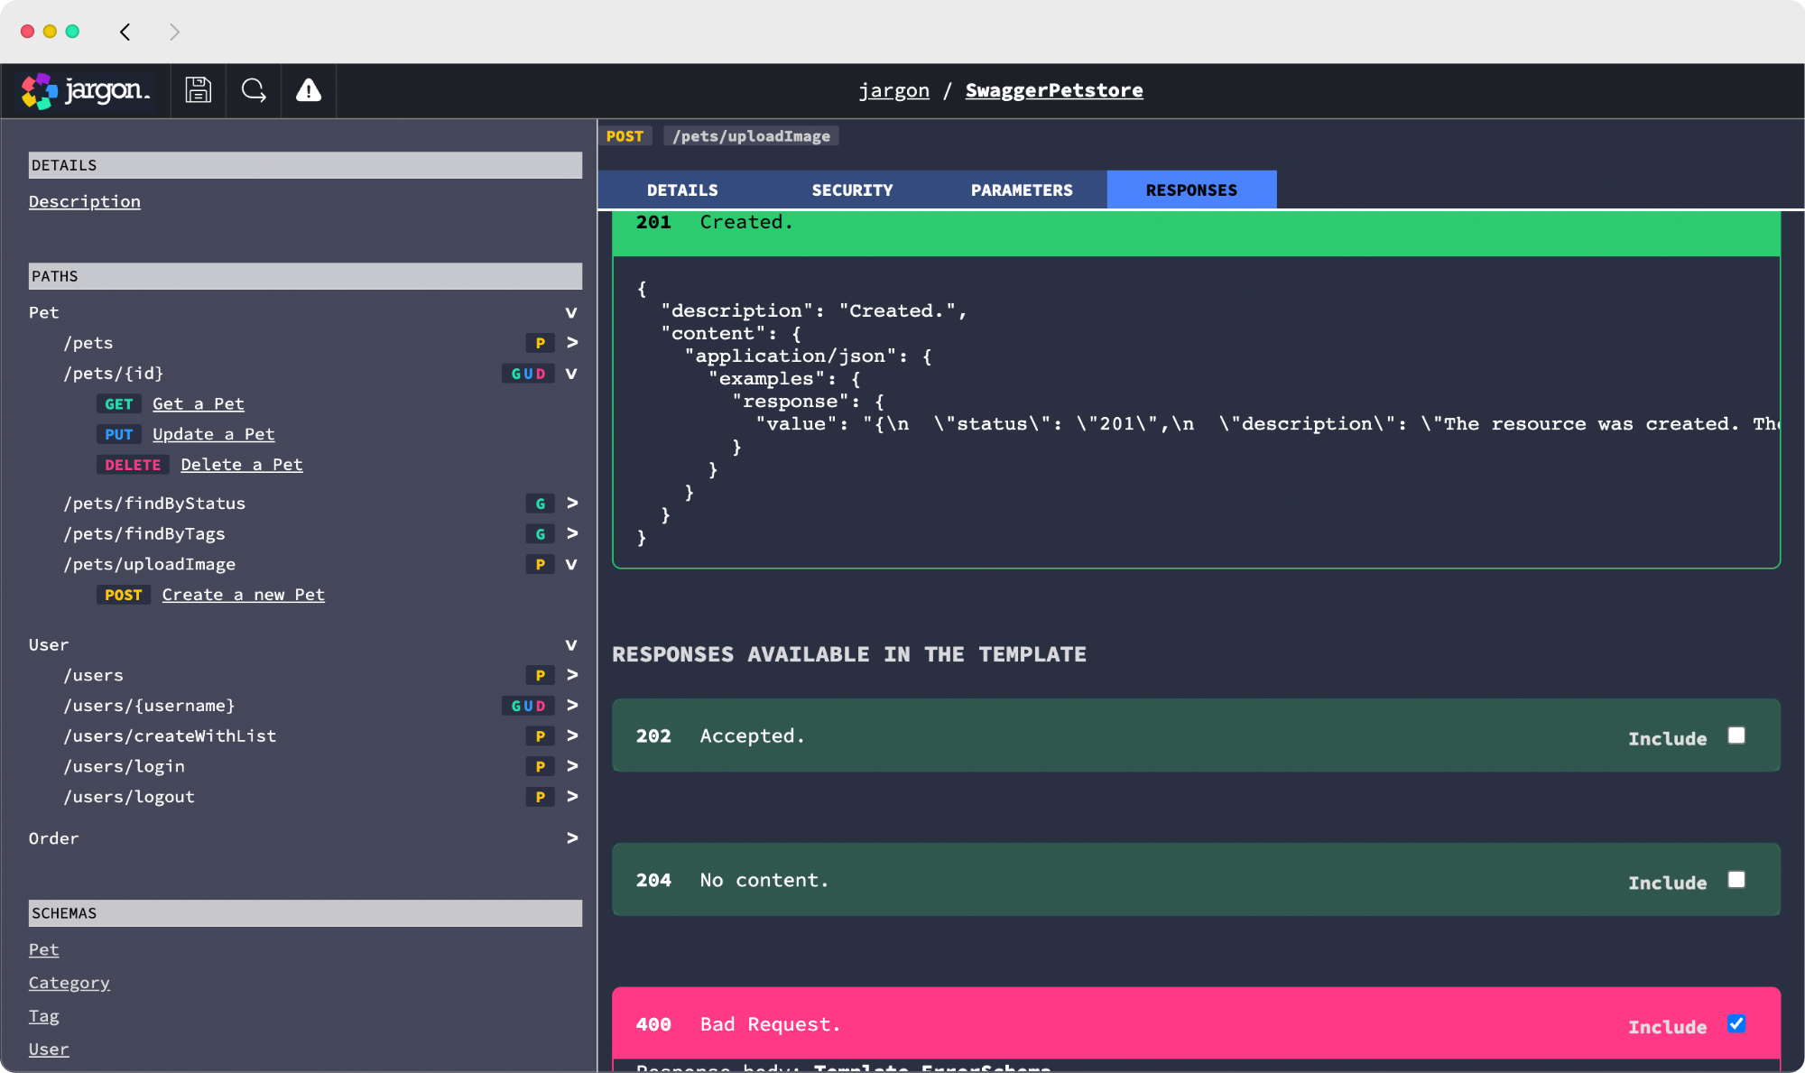Screen dimensions: 1805x1073
Task: Click the DELETE method tag in sidebar
Action: [133, 465]
